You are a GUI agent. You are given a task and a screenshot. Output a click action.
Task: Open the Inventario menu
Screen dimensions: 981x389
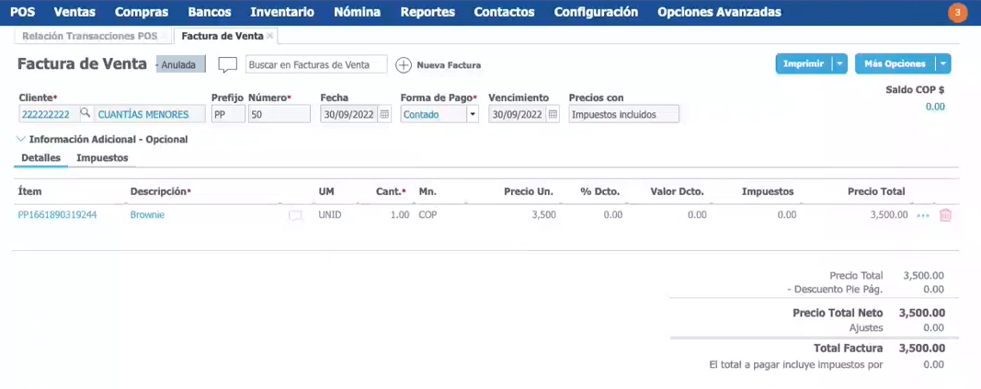point(282,12)
